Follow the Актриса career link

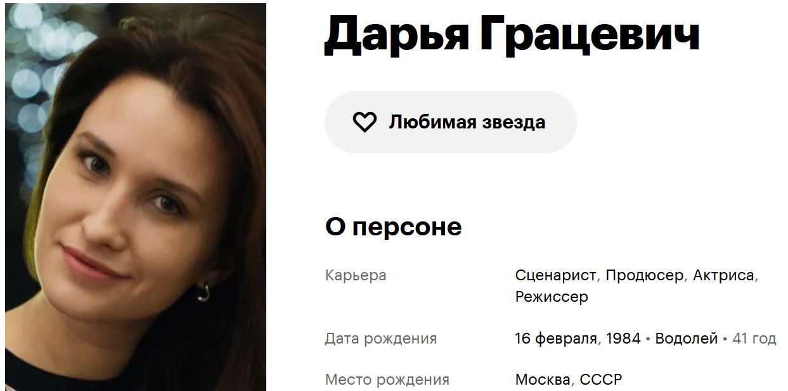click(x=723, y=275)
